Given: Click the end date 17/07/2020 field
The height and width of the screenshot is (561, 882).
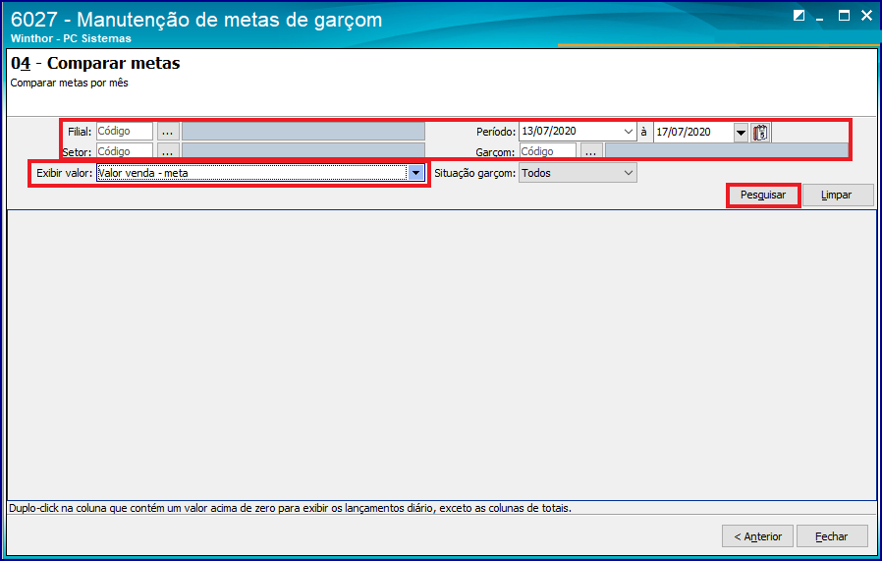Looking at the screenshot, I should [693, 133].
